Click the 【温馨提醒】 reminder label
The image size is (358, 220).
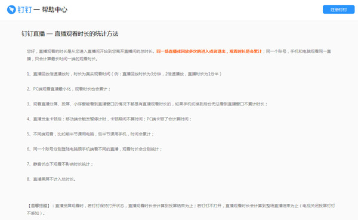click(x=38, y=206)
